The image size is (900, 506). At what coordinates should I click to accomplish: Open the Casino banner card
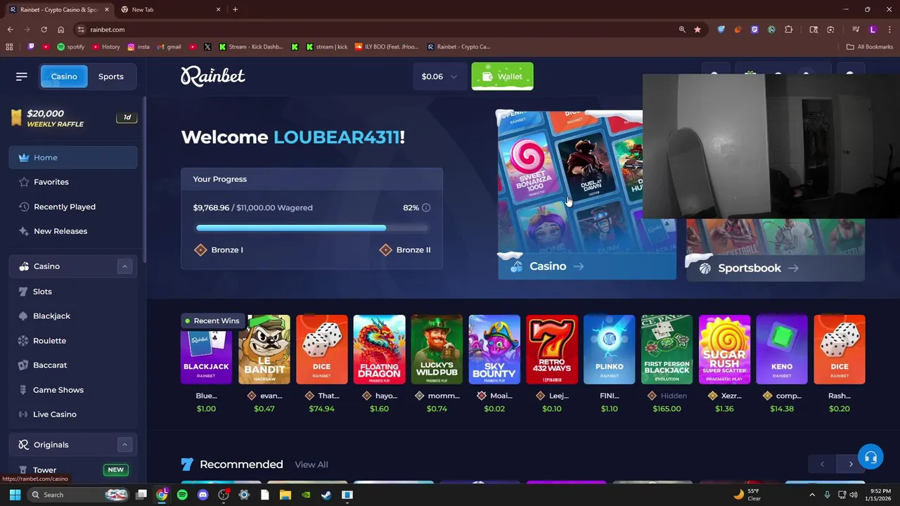(x=586, y=195)
